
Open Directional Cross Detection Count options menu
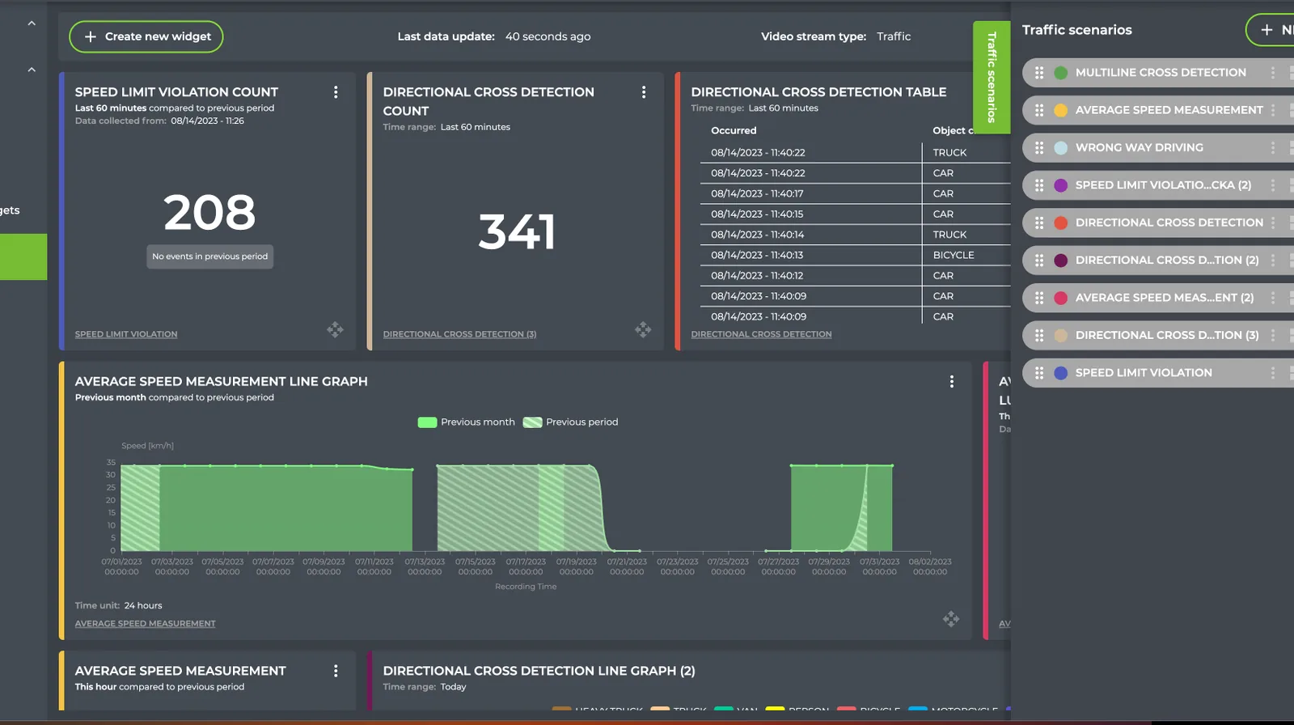point(644,92)
